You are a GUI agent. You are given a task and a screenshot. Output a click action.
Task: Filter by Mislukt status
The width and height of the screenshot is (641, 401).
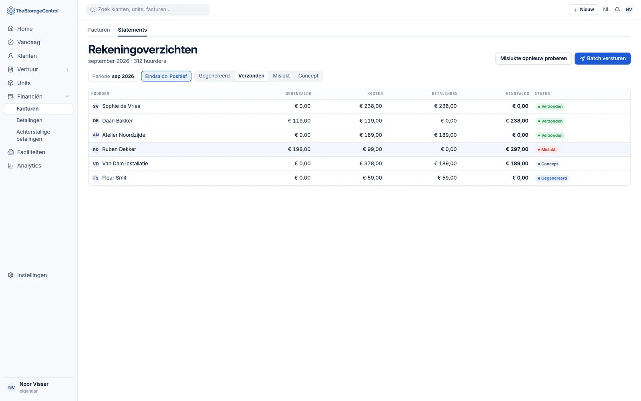281,76
